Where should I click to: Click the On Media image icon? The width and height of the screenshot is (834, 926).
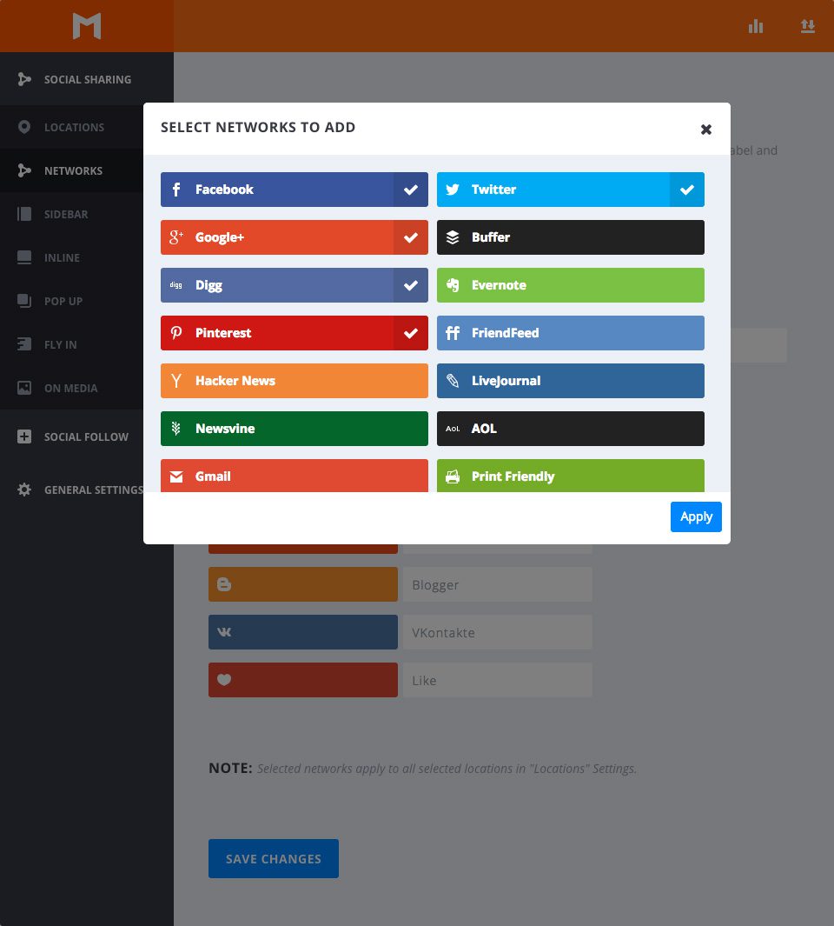pyautogui.click(x=24, y=388)
